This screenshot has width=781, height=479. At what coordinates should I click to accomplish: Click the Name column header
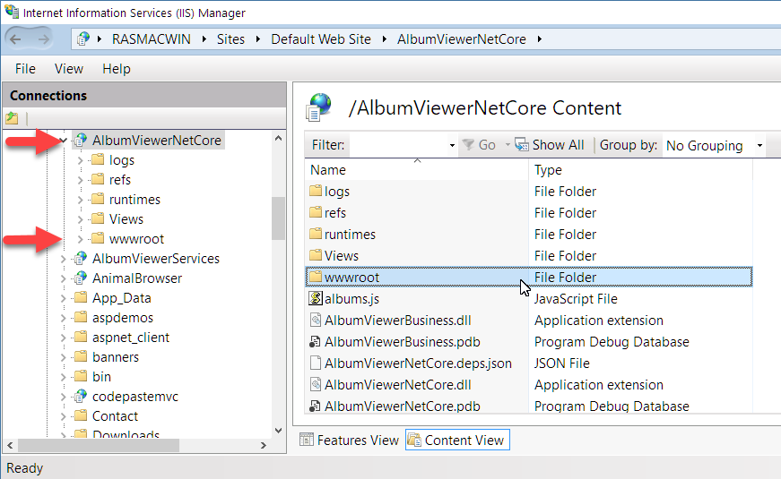coord(416,169)
